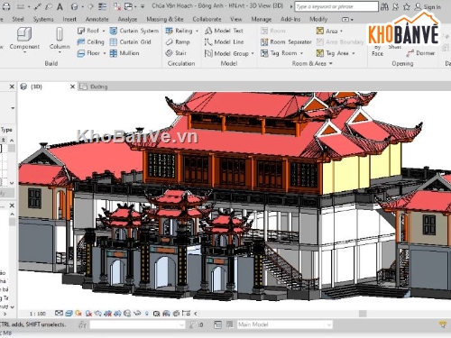The image size is (451, 338).
Task: Toggle Sun Path in view control bar
Action: click(x=78, y=313)
